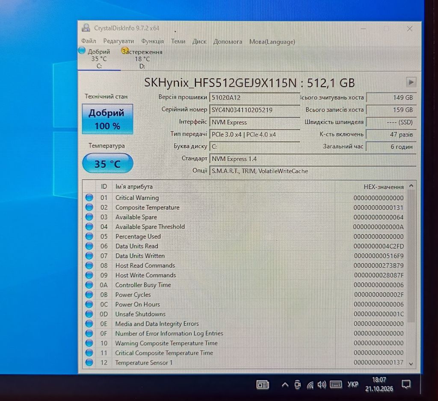
Task: Select the Media and Data Integrity Errors row
Action: [244, 324]
